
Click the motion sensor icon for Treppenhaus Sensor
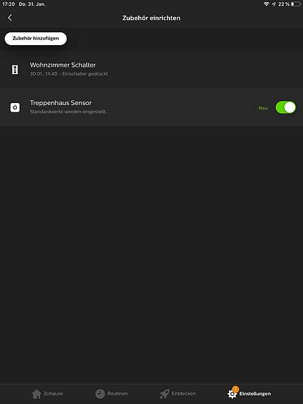15,108
